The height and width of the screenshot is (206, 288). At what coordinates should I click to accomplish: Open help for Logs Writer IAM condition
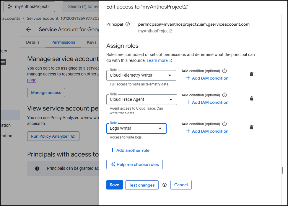coord(224,124)
